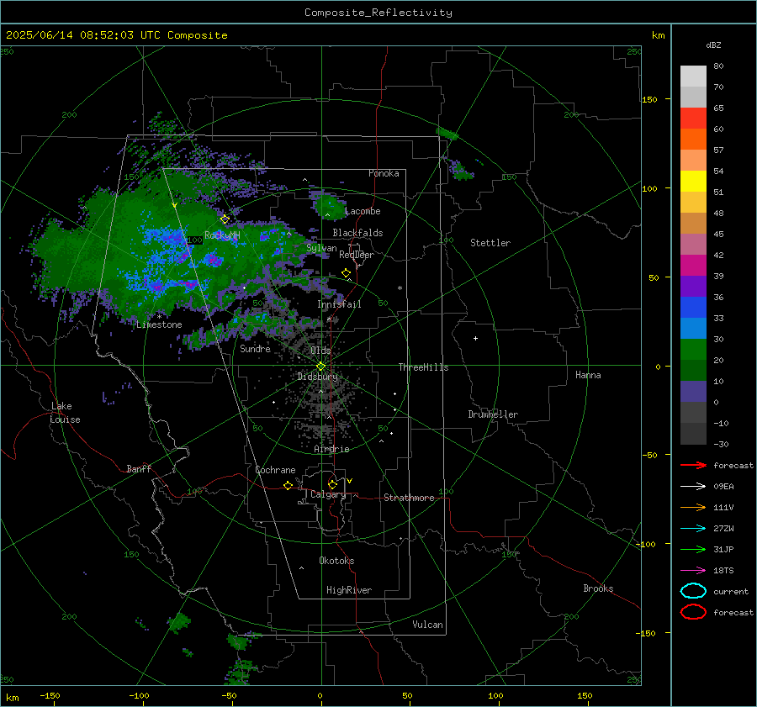757x707 pixels.
Task: Select the orange 111V arrow icon
Action: (x=693, y=507)
